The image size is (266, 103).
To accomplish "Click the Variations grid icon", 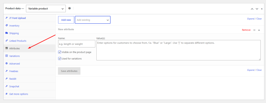I will click(6, 56).
